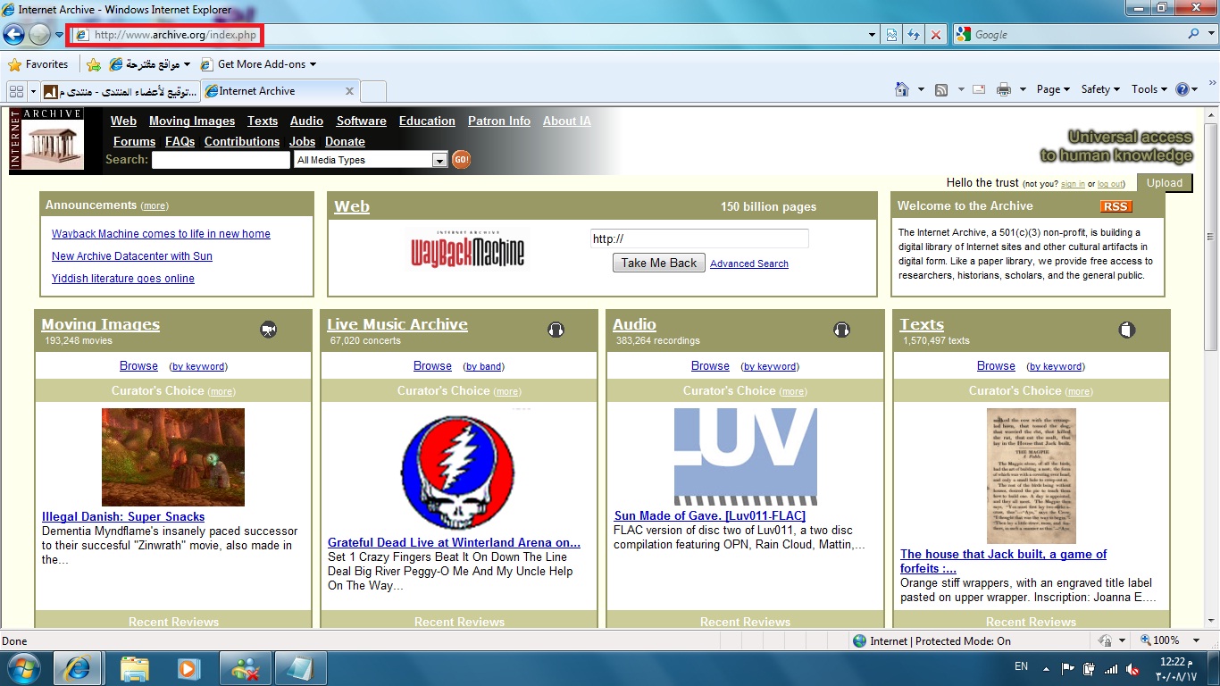Open the Advanced Search link
Image resolution: width=1220 pixels, height=686 pixels.
tap(749, 264)
